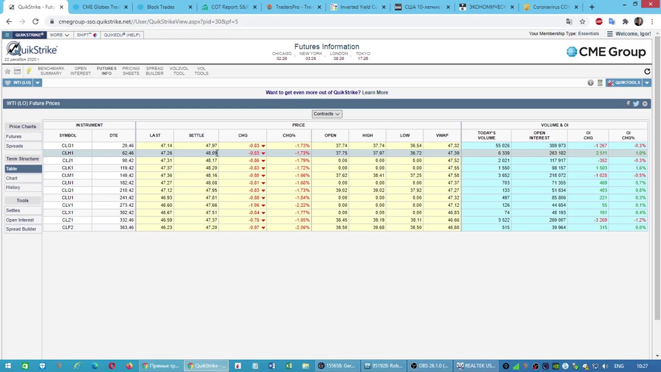Viewport: 661px width, 372px height.
Task: Click the yellow lightning bolt icon
Action: tap(28, 71)
